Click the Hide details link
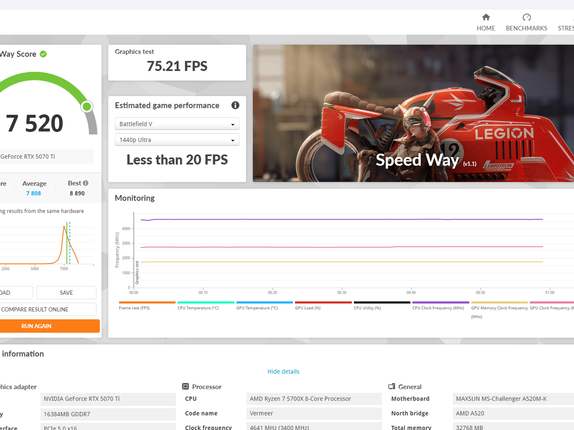Image resolution: width=574 pixels, height=430 pixels. coord(283,371)
